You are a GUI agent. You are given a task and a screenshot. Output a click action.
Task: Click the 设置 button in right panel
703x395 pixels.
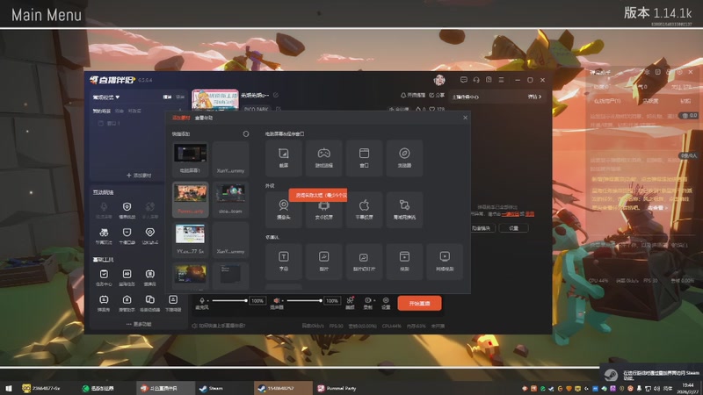coord(513,228)
